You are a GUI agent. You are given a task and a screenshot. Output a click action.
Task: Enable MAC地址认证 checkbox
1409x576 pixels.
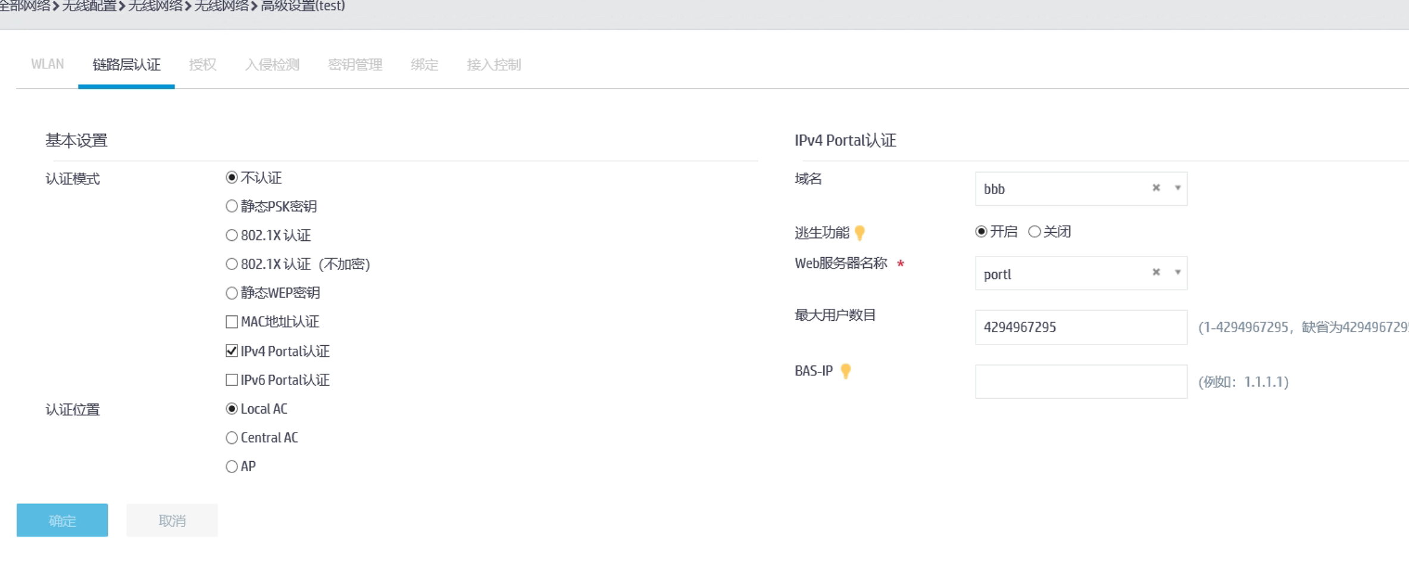pos(232,322)
